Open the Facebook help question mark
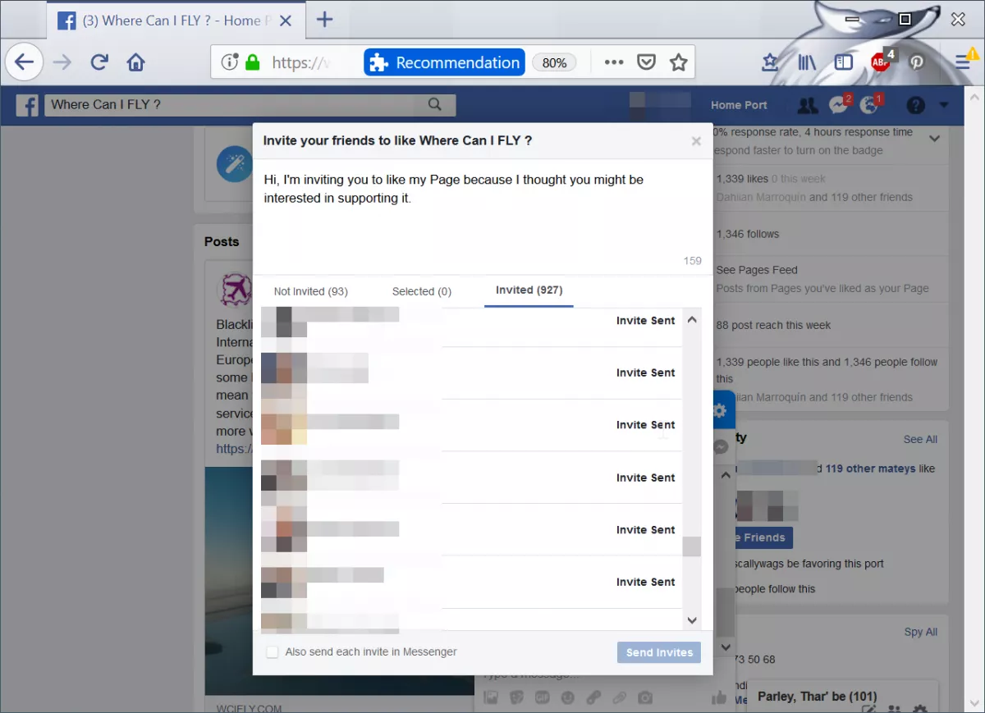Viewport: 985px width, 713px height. pos(915,105)
